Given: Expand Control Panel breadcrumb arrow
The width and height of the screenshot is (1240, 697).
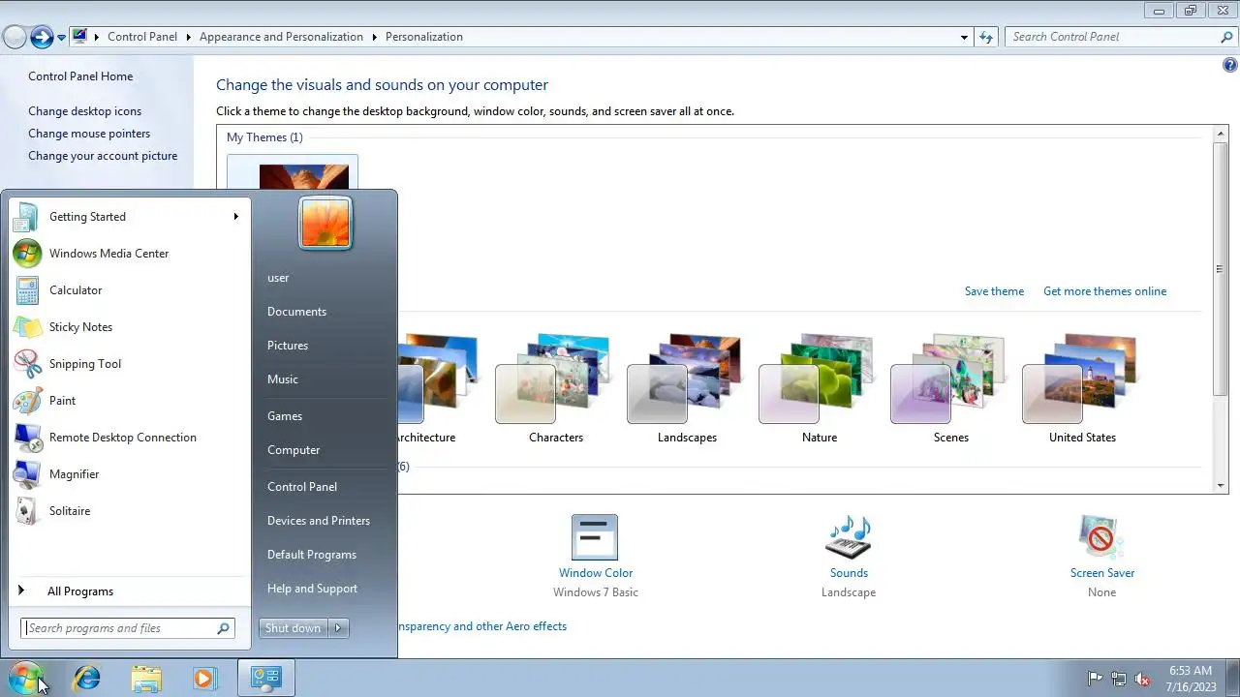Looking at the screenshot, I should pos(188,37).
